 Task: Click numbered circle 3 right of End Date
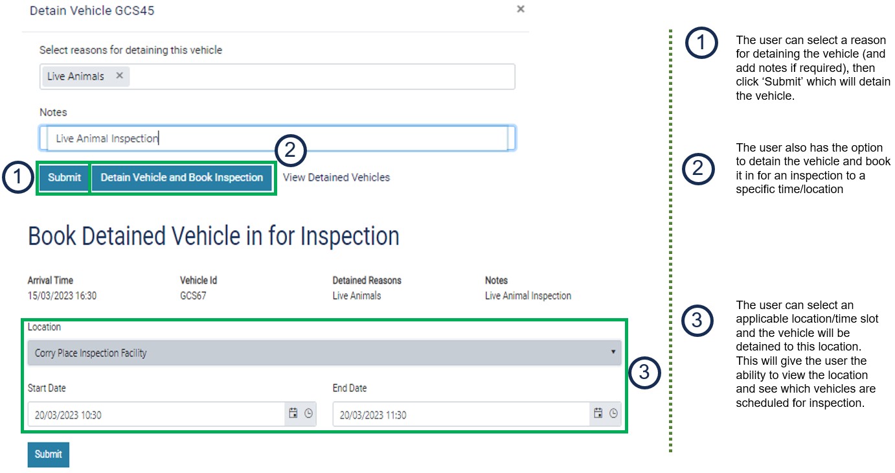click(x=645, y=373)
